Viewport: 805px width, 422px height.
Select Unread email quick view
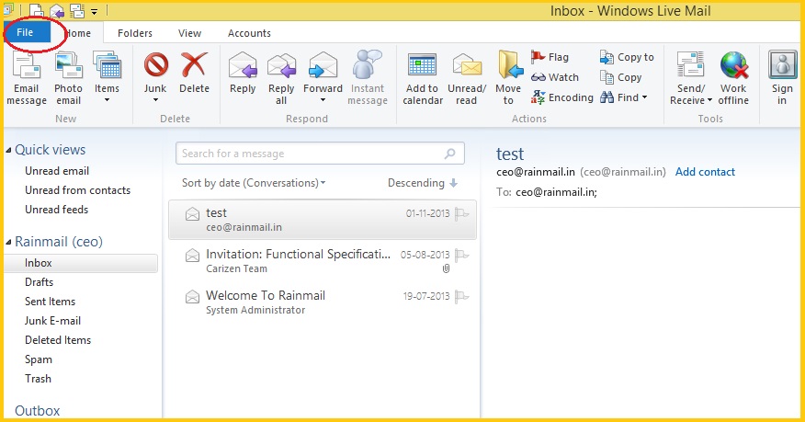coord(57,171)
